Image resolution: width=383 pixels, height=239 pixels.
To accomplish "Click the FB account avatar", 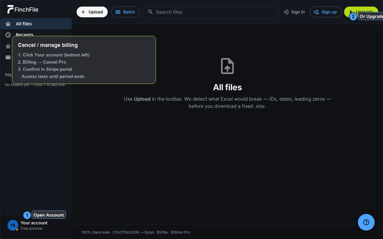I will (13, 225).
